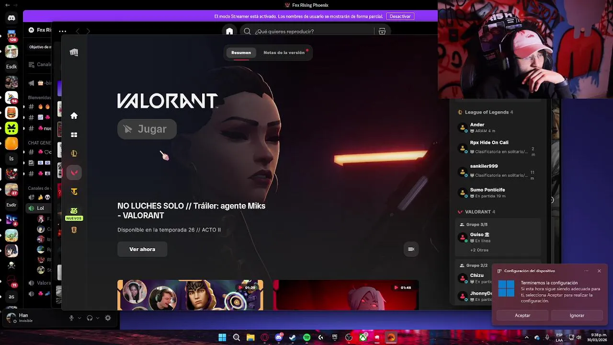Open the 'ls' server in Discord list
The height and width of the screenshot is (345, 613).
tap(11, 159)
